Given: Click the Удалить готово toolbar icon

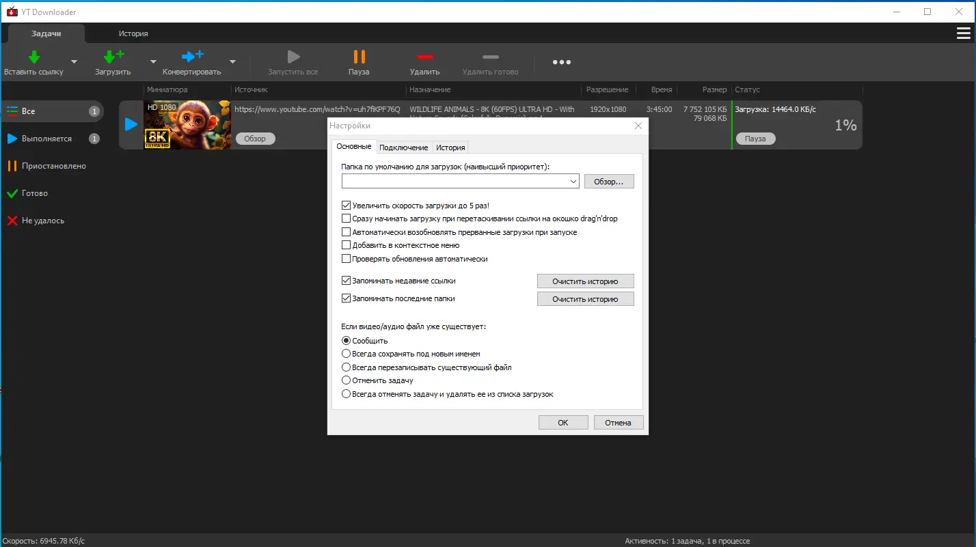Looking at the screenshot, I should (x=491, y=57).
